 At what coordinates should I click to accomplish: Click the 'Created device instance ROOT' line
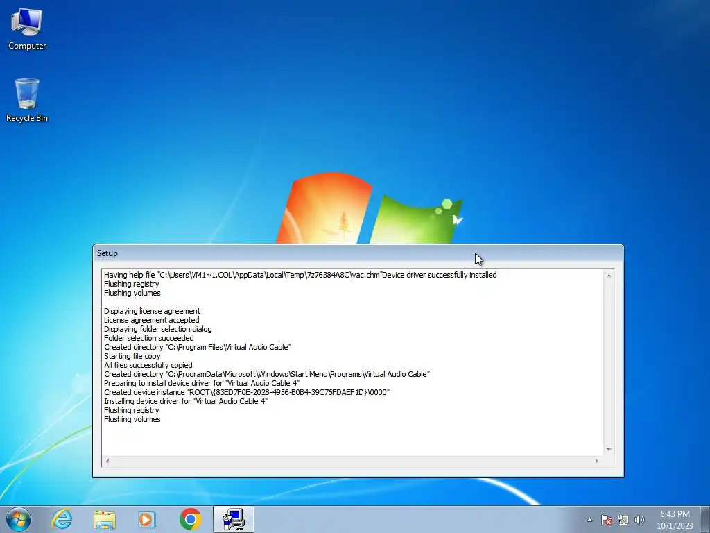pyautogui.click(x=248, y=393)
